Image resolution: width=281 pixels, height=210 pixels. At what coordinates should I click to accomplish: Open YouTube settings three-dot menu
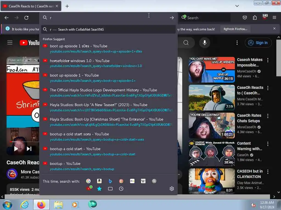237,43
